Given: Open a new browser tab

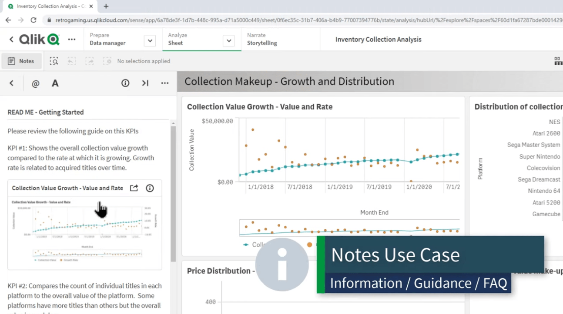Looking at the screenshot, I should click(106, 7).
